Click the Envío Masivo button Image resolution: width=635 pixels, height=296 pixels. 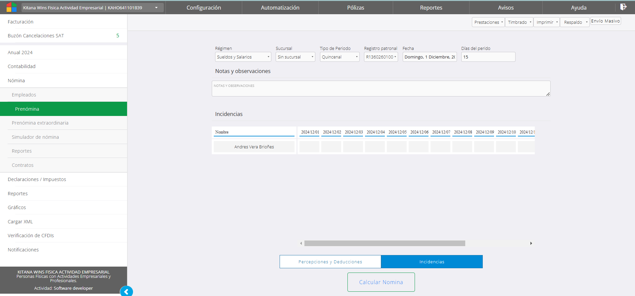606,21
